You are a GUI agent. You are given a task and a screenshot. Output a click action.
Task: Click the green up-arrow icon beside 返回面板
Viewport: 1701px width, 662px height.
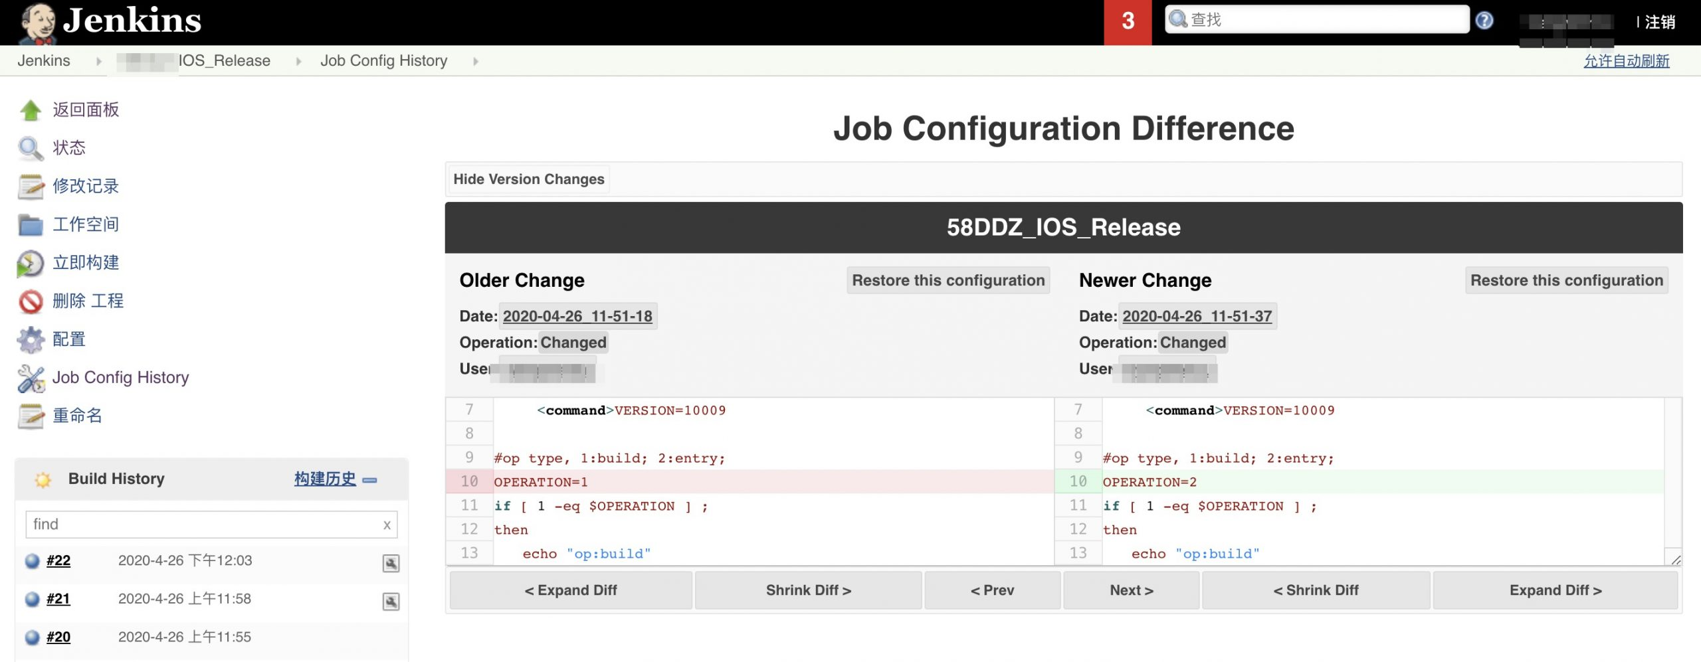click(31, 110)
